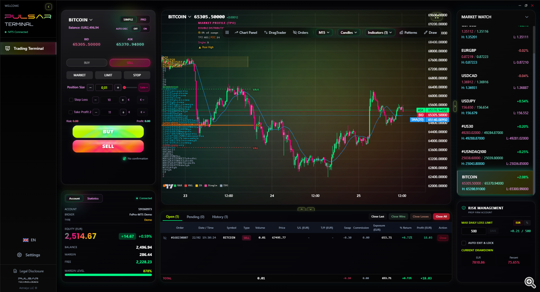Click the Close Last button
This screenshot has height=292, width=540.
[x=378, y=216]
